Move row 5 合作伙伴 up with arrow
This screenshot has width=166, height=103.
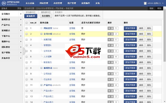point(109,51)
